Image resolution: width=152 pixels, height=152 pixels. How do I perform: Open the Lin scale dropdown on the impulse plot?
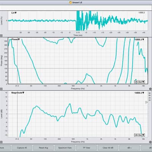(x=14, y=13)
